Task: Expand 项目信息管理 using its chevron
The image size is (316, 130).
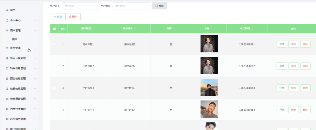Action: 35,68
